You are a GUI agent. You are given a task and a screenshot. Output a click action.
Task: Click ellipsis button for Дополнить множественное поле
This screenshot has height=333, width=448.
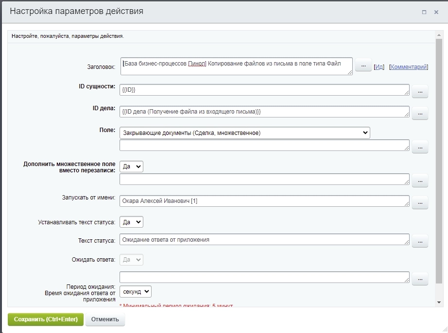[420, 180]
